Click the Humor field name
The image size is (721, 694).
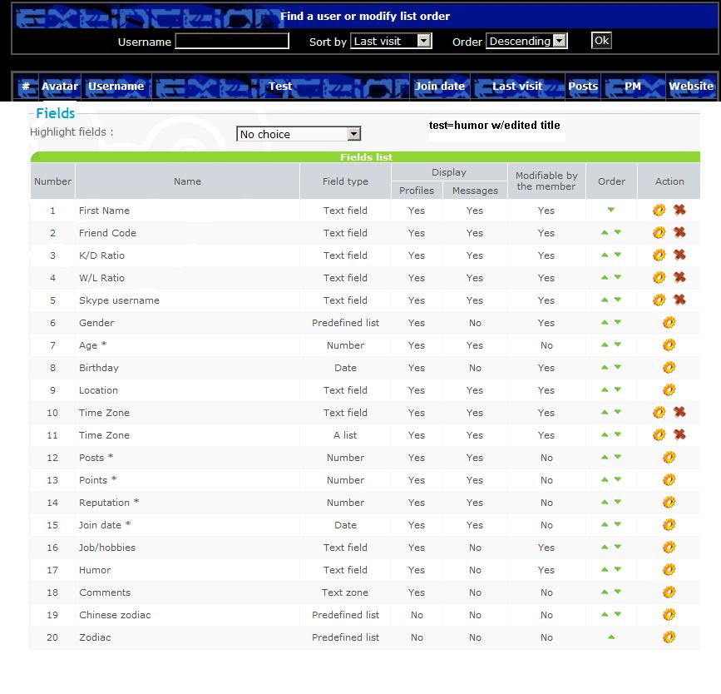(95, 570)
